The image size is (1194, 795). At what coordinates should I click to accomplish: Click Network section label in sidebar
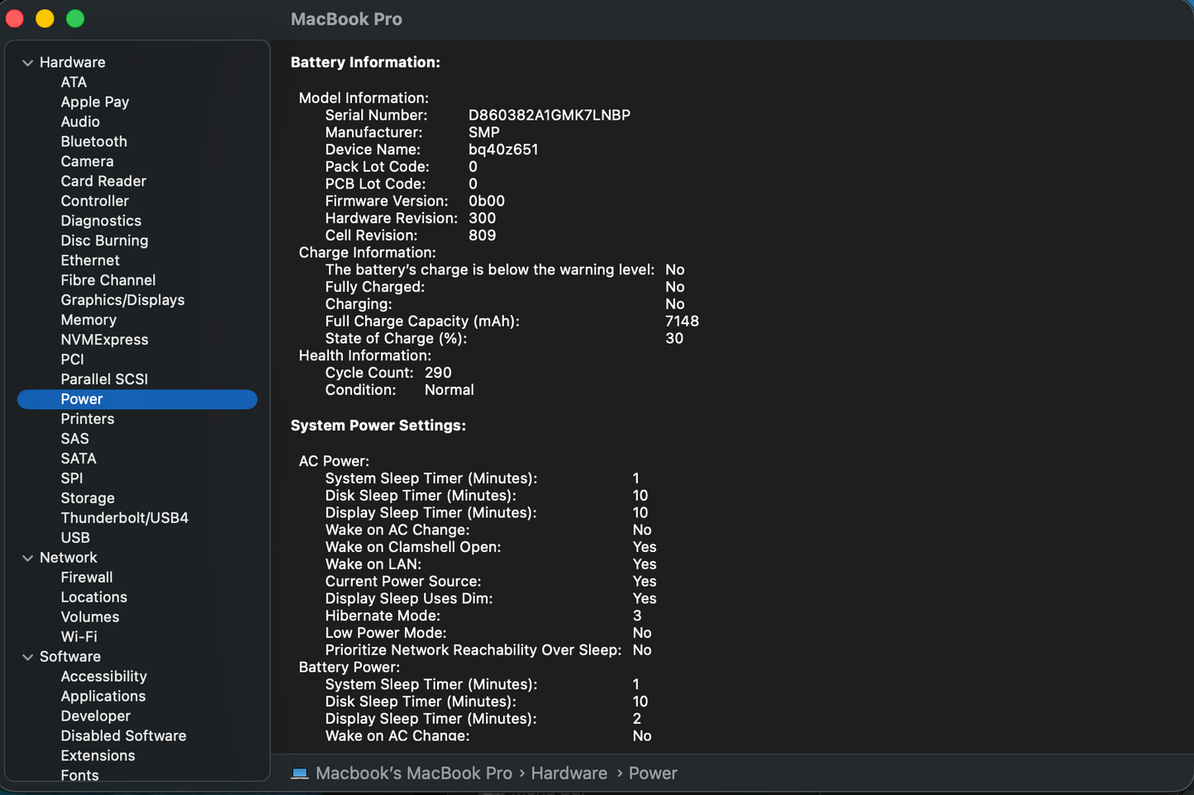point(69,558)
